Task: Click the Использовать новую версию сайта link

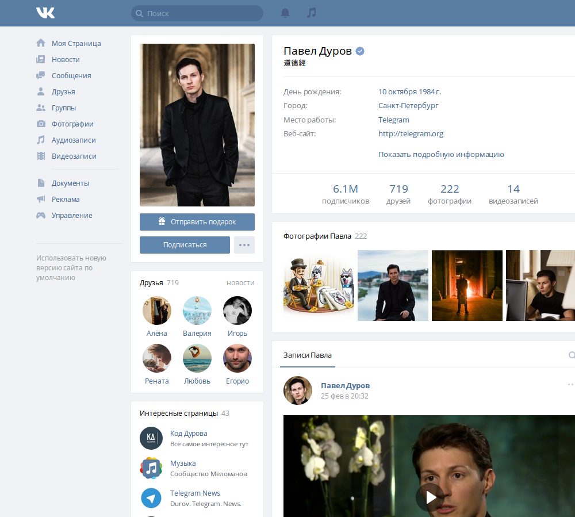Action: tap(71, 267)
